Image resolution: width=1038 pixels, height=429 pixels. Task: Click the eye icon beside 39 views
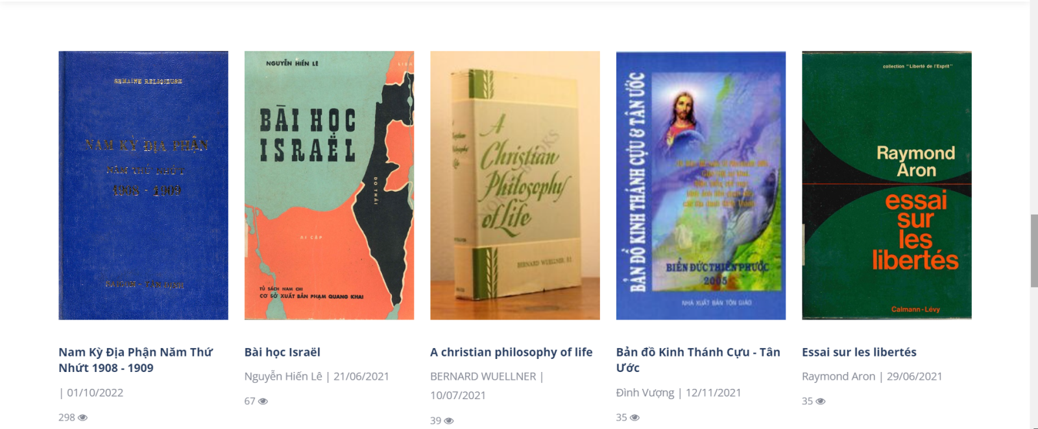(449, 421)
